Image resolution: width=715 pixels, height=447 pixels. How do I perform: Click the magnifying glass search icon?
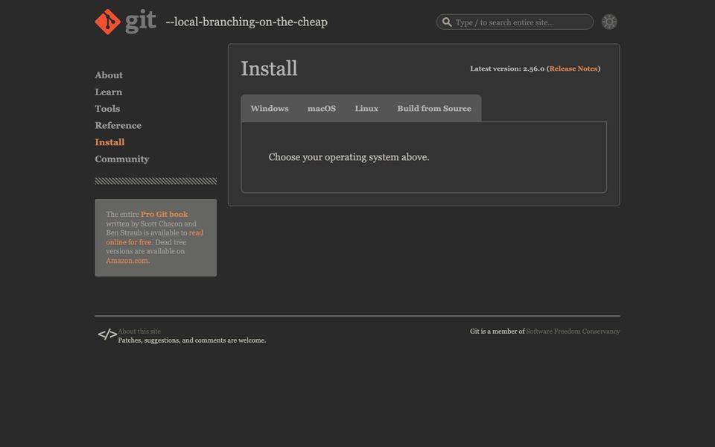447,22
